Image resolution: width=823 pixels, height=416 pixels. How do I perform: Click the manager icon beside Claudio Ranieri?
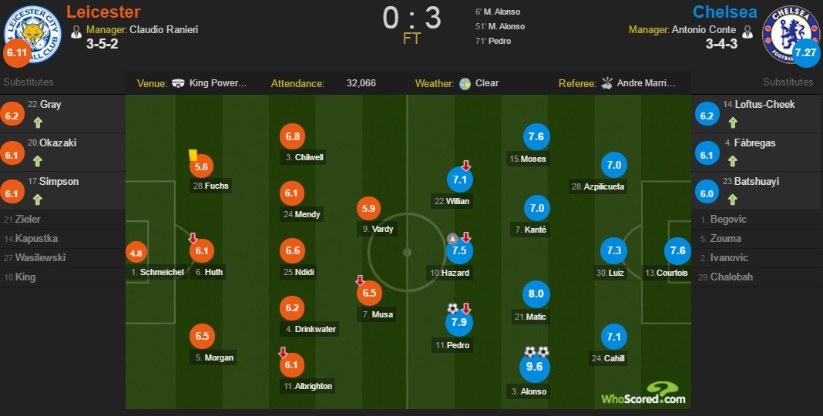[76, 31]
